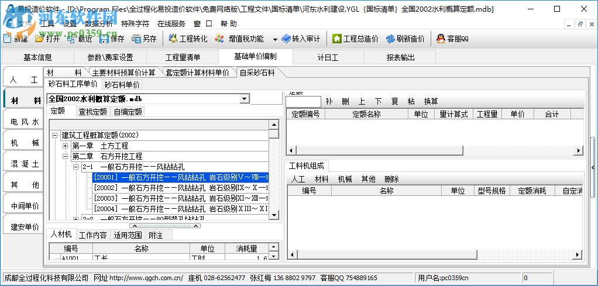Screen dimensions: 598x286
Task: Open the 增值税功能 toolbar icon
Action: [219, 39]
